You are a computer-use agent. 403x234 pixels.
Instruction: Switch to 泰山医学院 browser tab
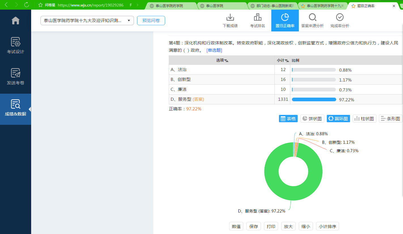tap(220, 6)
